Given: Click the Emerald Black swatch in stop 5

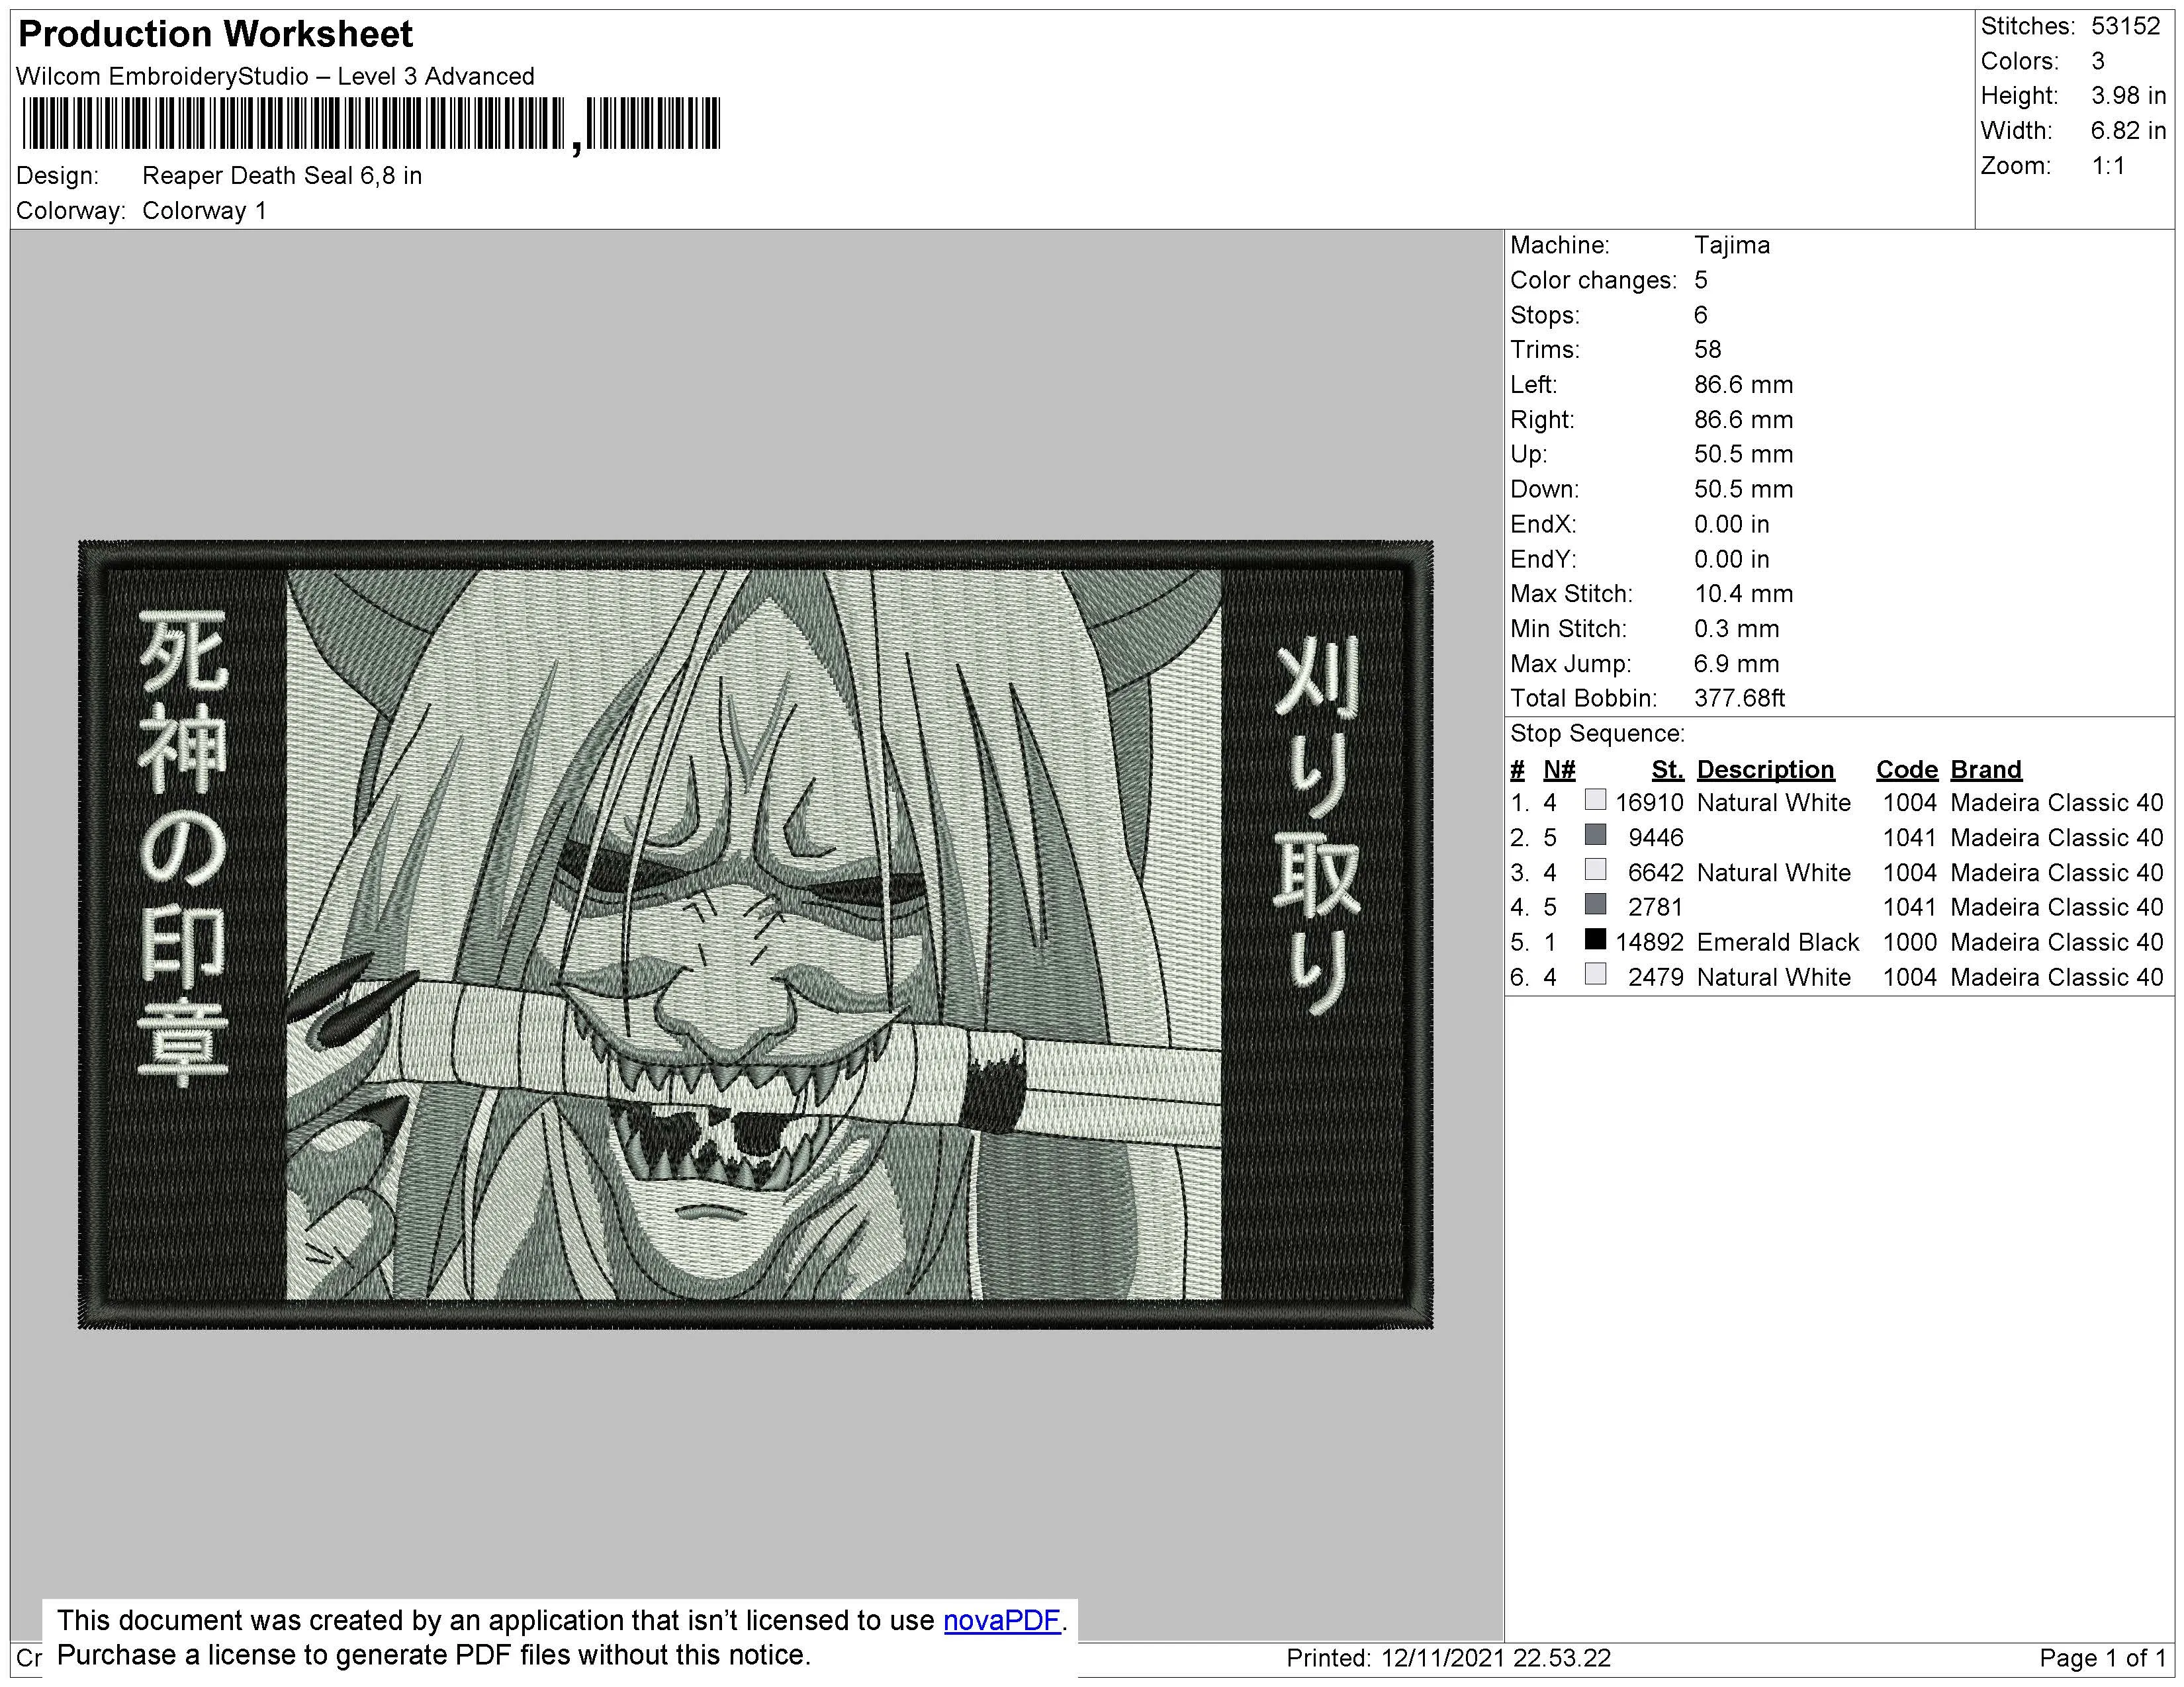Looking at the screenshot, I should [1596, 939].
